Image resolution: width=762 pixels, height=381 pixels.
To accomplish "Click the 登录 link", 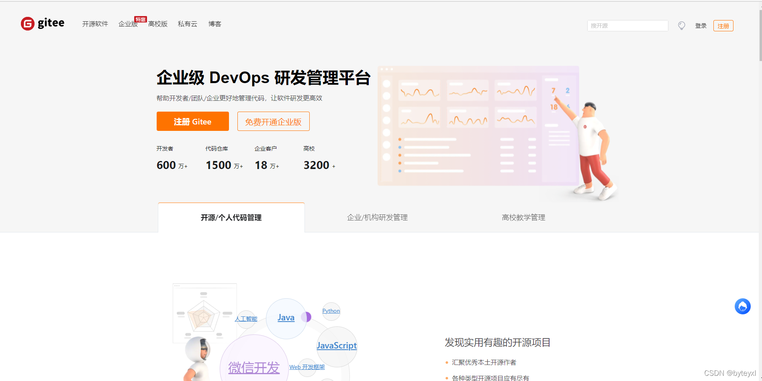I will coord(701,26).
